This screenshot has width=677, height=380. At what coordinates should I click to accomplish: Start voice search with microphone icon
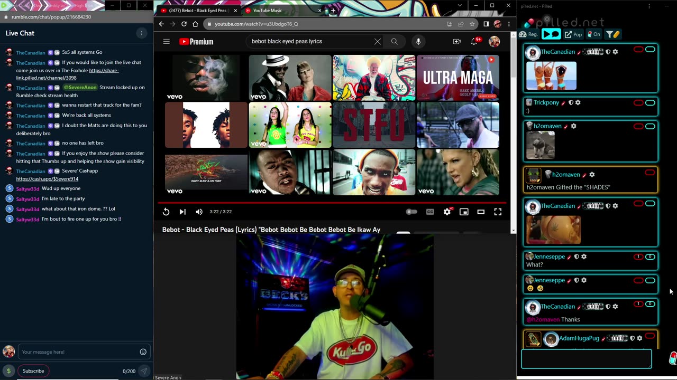418,41
